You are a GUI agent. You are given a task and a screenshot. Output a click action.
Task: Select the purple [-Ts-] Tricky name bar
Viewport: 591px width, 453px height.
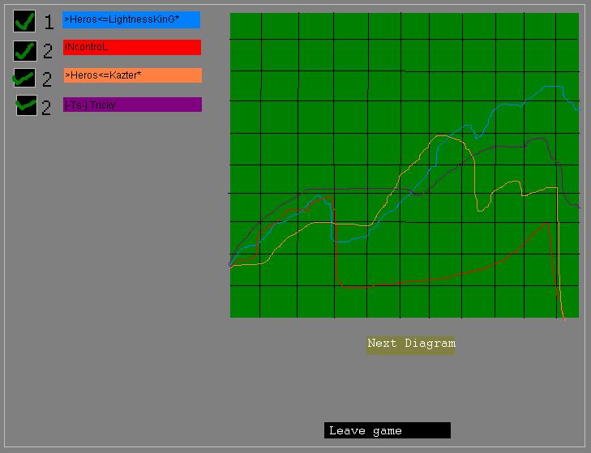point(132,105)
